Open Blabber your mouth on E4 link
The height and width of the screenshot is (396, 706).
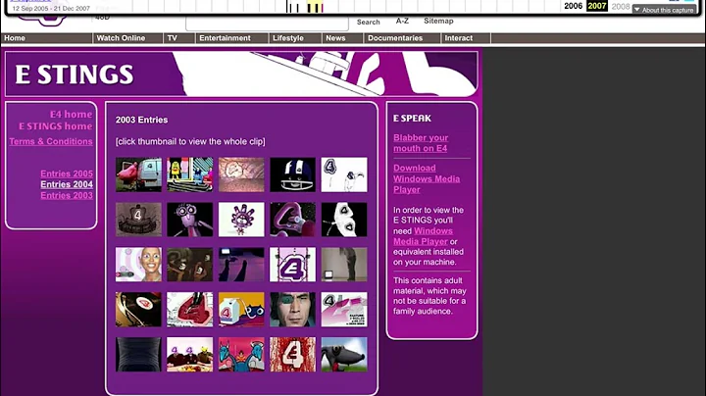[421, 143]
